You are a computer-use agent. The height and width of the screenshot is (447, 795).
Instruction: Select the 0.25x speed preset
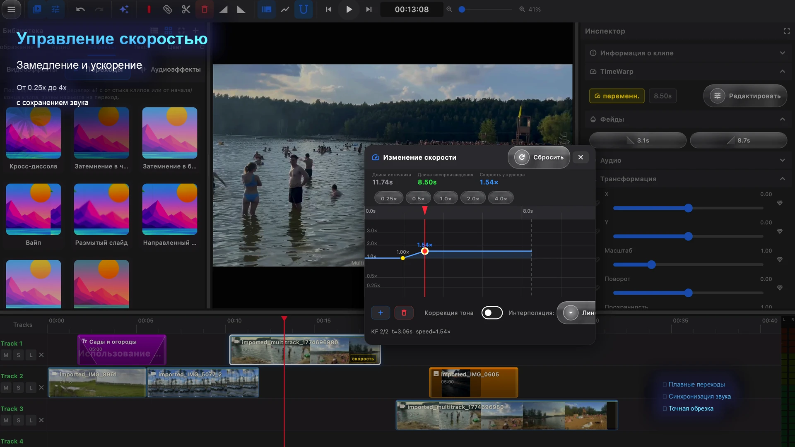point(389,199)
